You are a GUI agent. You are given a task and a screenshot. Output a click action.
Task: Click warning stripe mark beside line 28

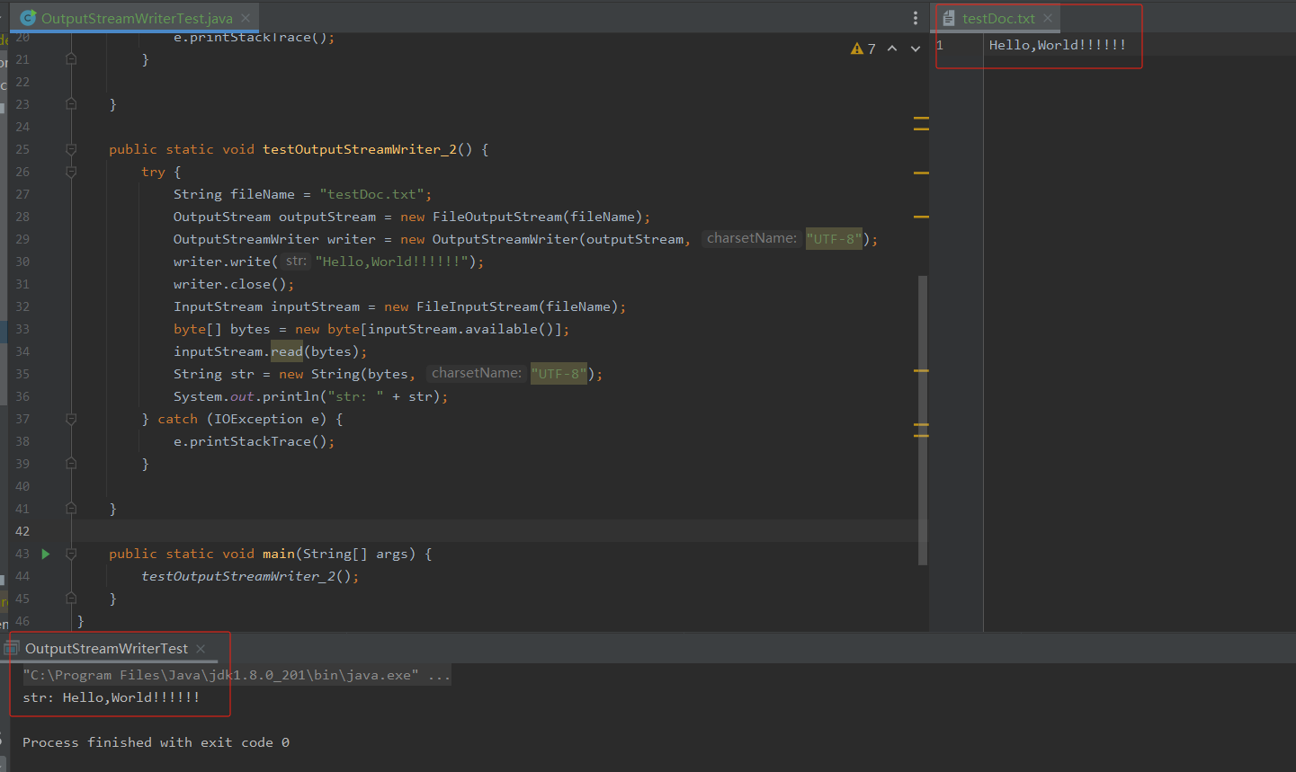pyautogui.click(x=921, y=217)
